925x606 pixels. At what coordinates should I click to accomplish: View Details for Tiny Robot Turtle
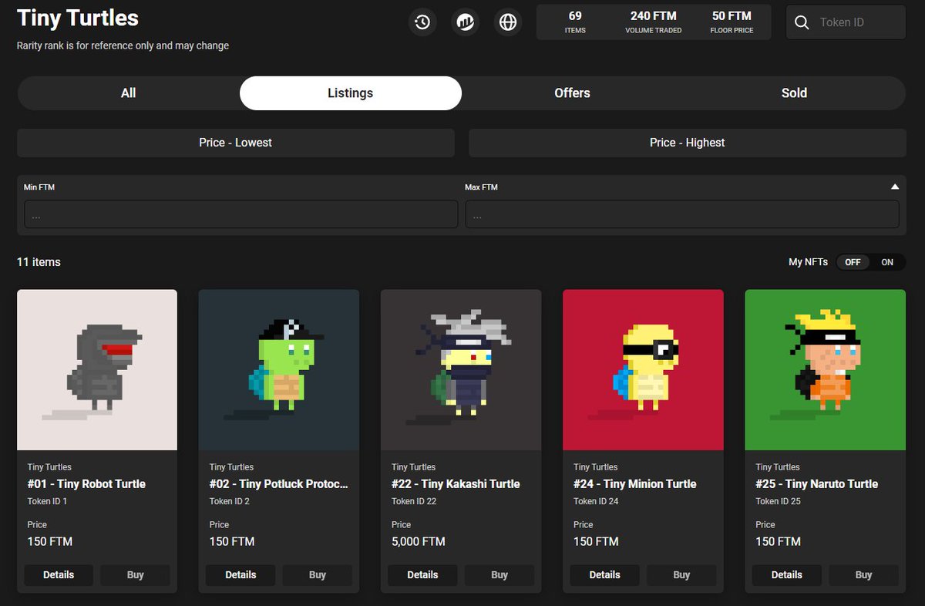[59, 575]
